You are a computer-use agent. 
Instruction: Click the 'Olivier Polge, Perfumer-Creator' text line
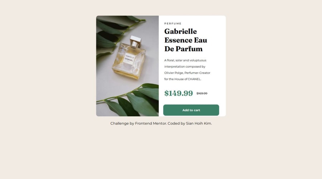(x=187, y=73)
